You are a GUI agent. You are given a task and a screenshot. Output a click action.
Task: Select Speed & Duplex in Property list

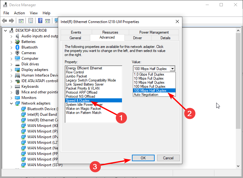(94, 101)
